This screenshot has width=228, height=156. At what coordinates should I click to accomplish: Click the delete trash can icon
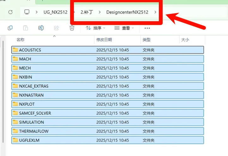pos(72,28)
